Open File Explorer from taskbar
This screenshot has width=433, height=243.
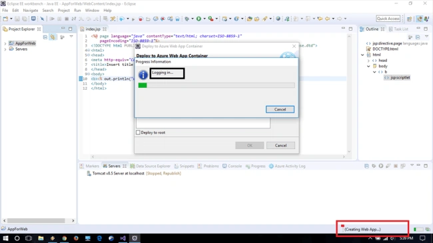point(41,238)
